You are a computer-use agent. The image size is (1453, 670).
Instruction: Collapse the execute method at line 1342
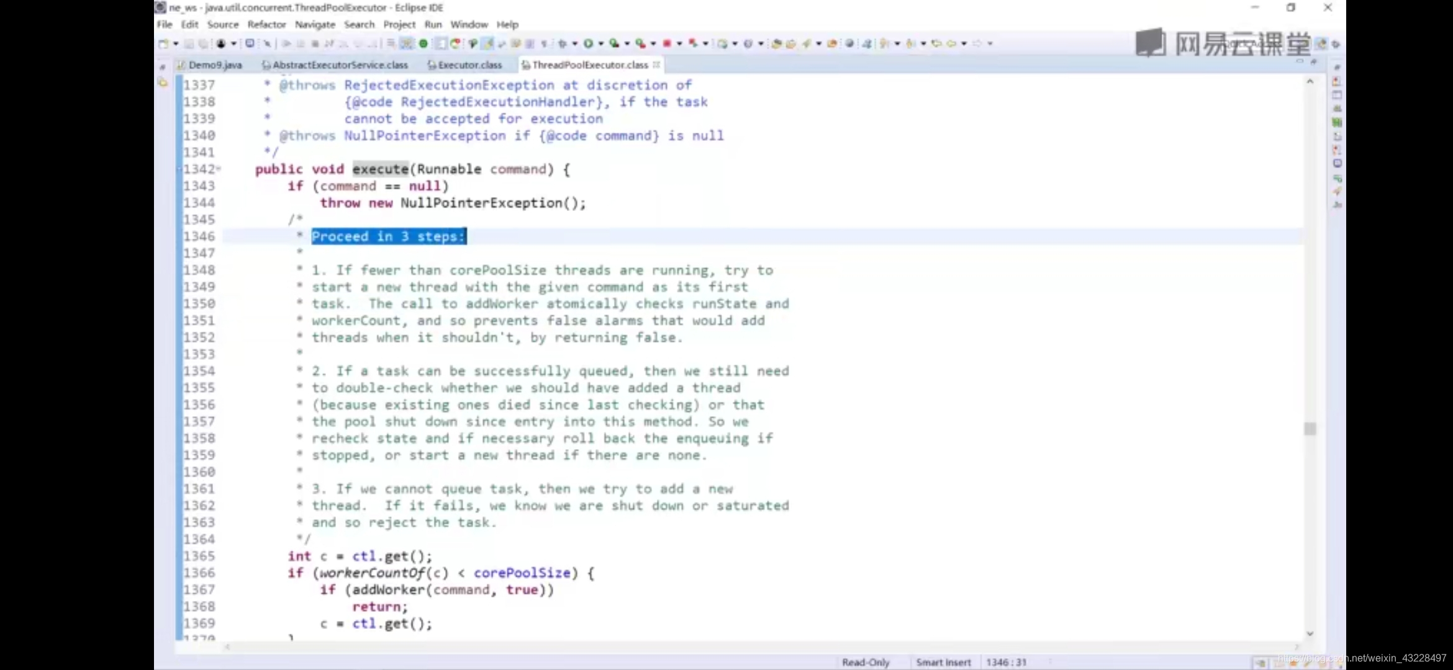click(x=219, y=169)
